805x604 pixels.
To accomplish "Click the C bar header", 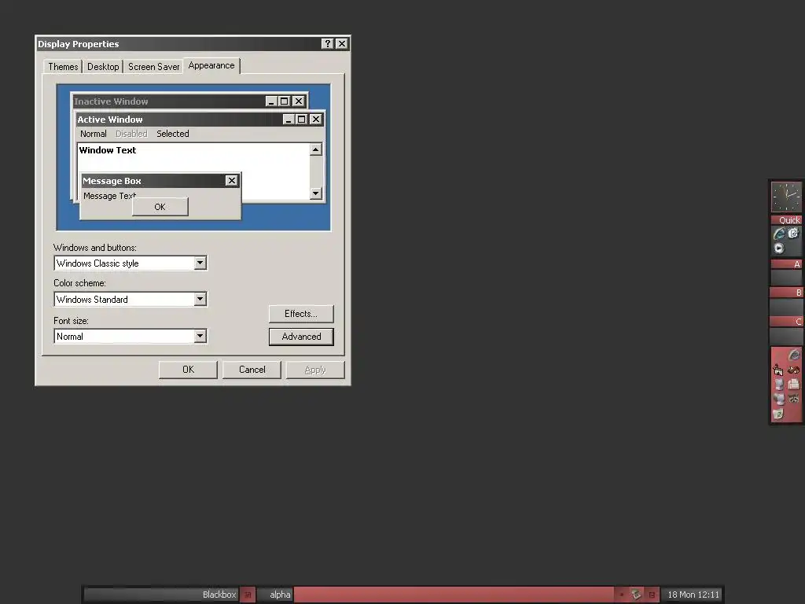I will pos(786,322).
